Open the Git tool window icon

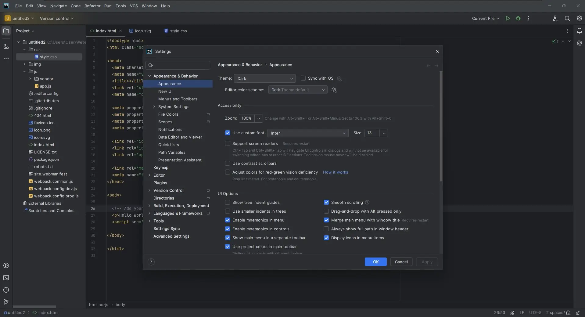[x=6, y=302]
